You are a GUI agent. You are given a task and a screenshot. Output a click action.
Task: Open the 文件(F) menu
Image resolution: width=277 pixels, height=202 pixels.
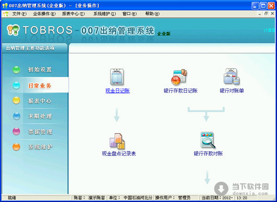click(19, 14)
